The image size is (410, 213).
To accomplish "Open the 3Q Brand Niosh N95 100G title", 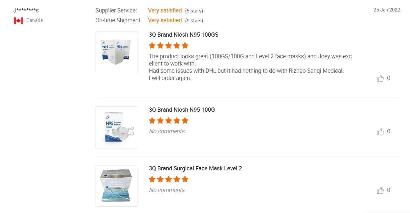I will pos(182,110).
